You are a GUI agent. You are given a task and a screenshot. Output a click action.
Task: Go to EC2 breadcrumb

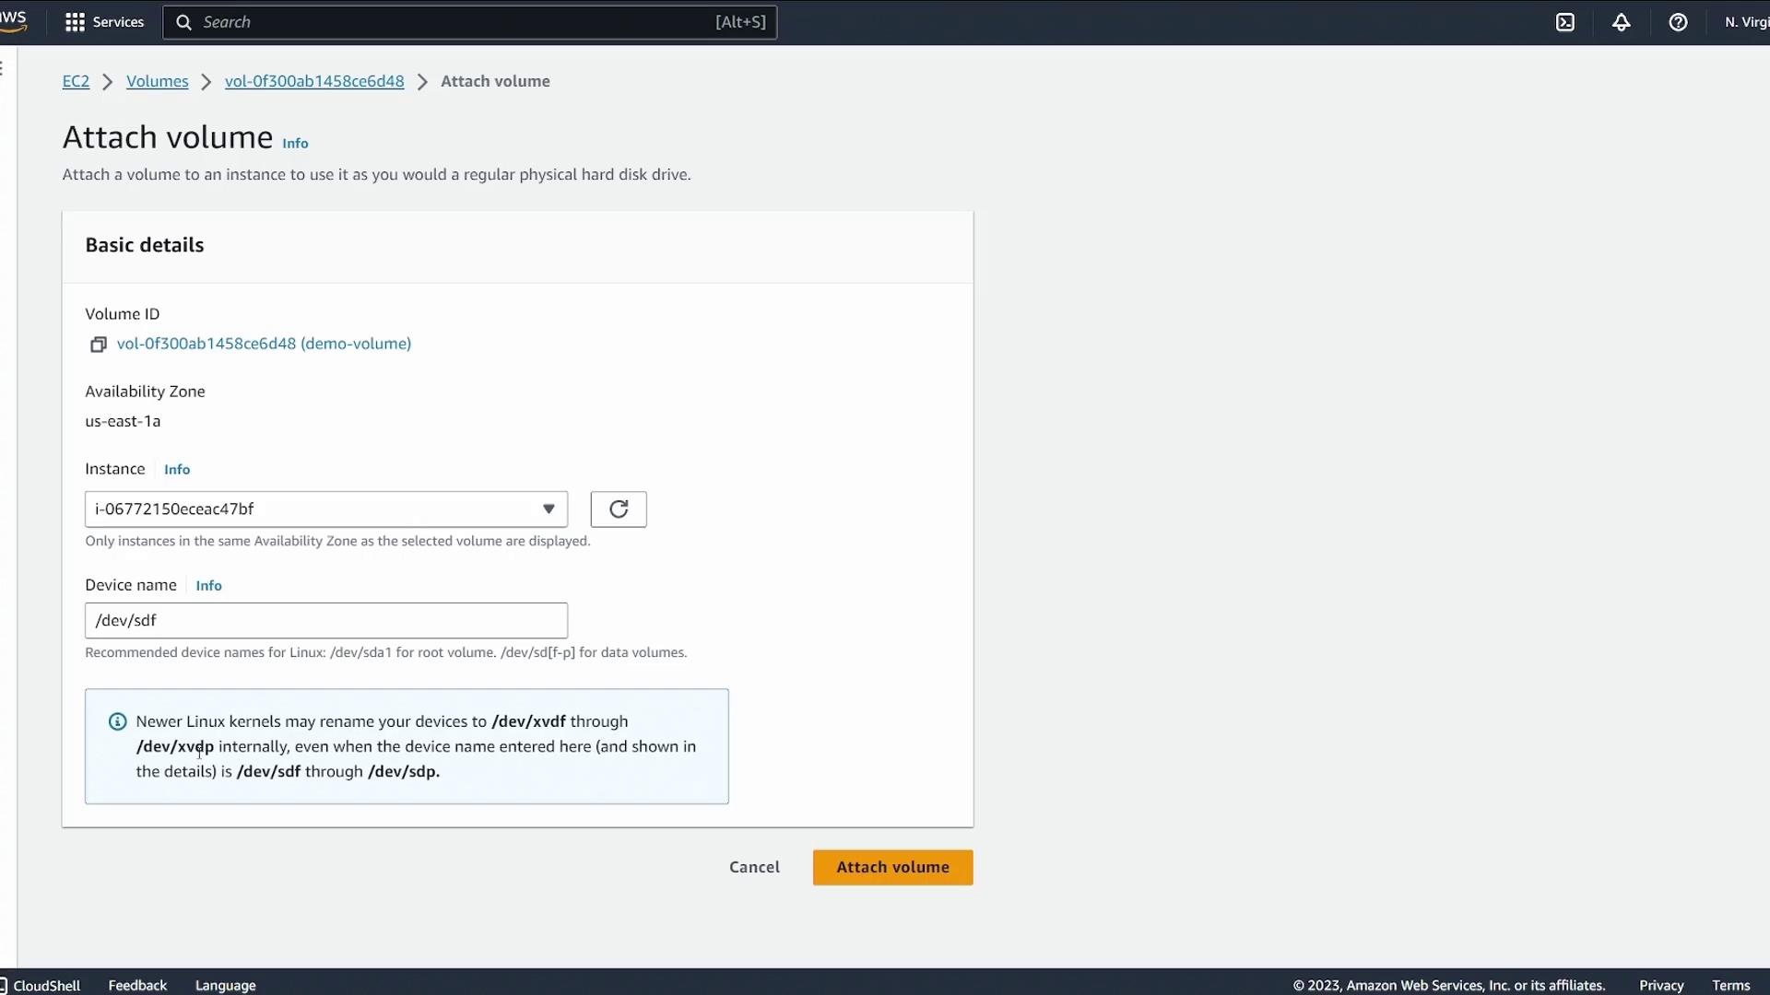(x=76, y=81)
